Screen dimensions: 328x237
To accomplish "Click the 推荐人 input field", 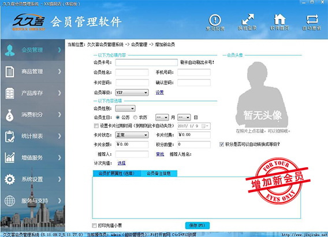I will [x=132, y=155].
